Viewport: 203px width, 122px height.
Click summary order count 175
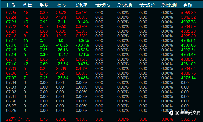[27, 119]
